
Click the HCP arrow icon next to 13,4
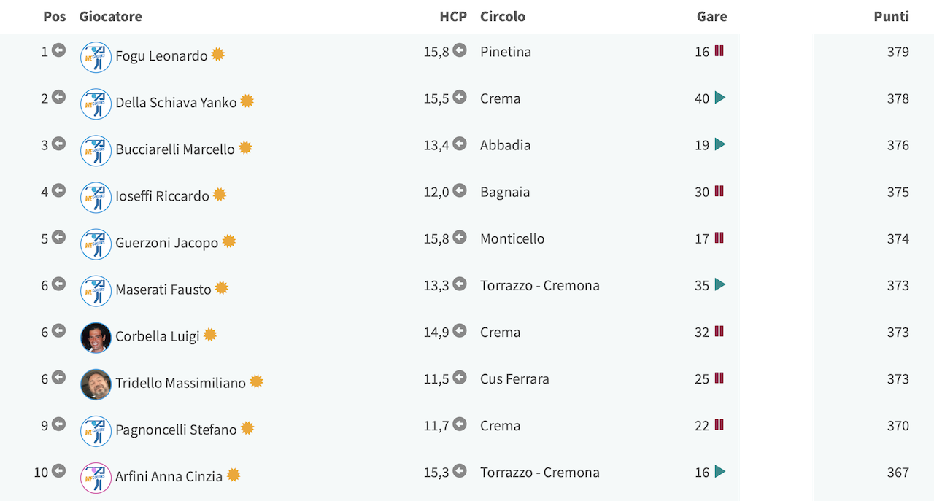click(460, 144)
